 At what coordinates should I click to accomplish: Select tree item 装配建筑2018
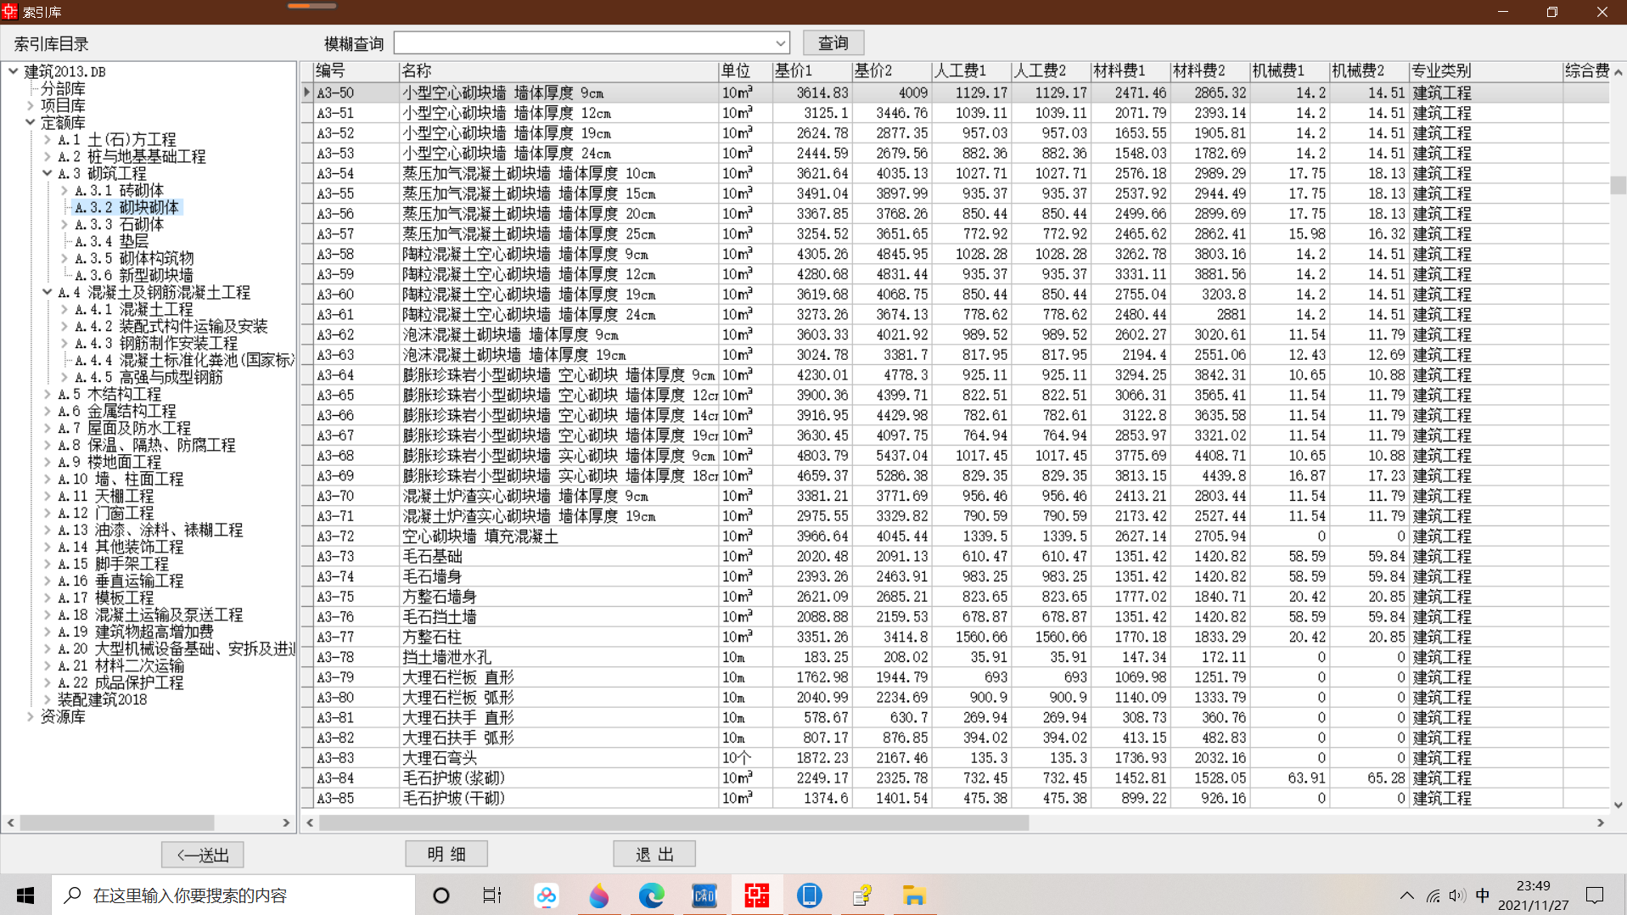click(x=102, y=699)
